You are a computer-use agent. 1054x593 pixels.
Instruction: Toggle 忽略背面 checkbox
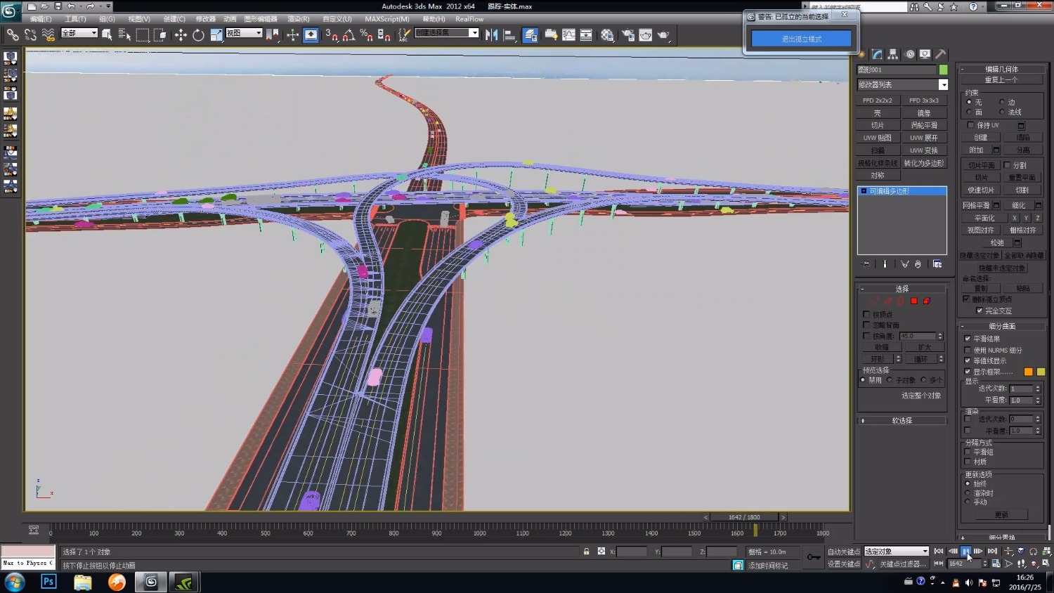click(x=866, y=325)
